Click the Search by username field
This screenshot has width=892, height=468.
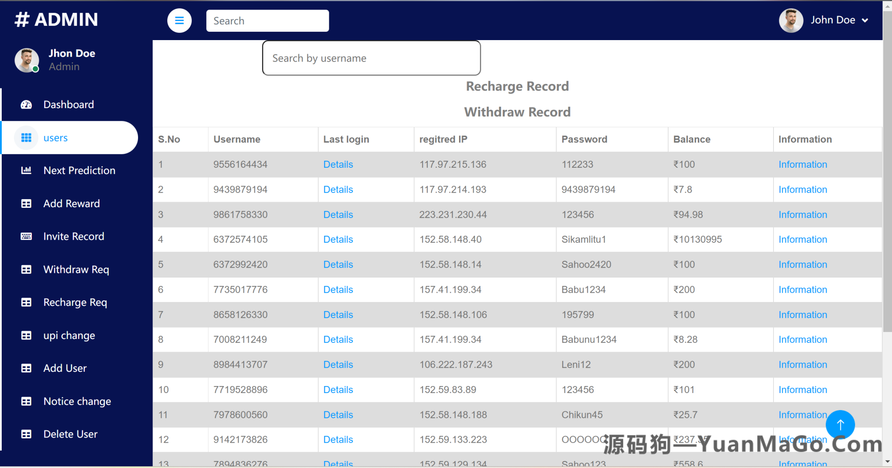pyautogui.click(x=371, y=58)
